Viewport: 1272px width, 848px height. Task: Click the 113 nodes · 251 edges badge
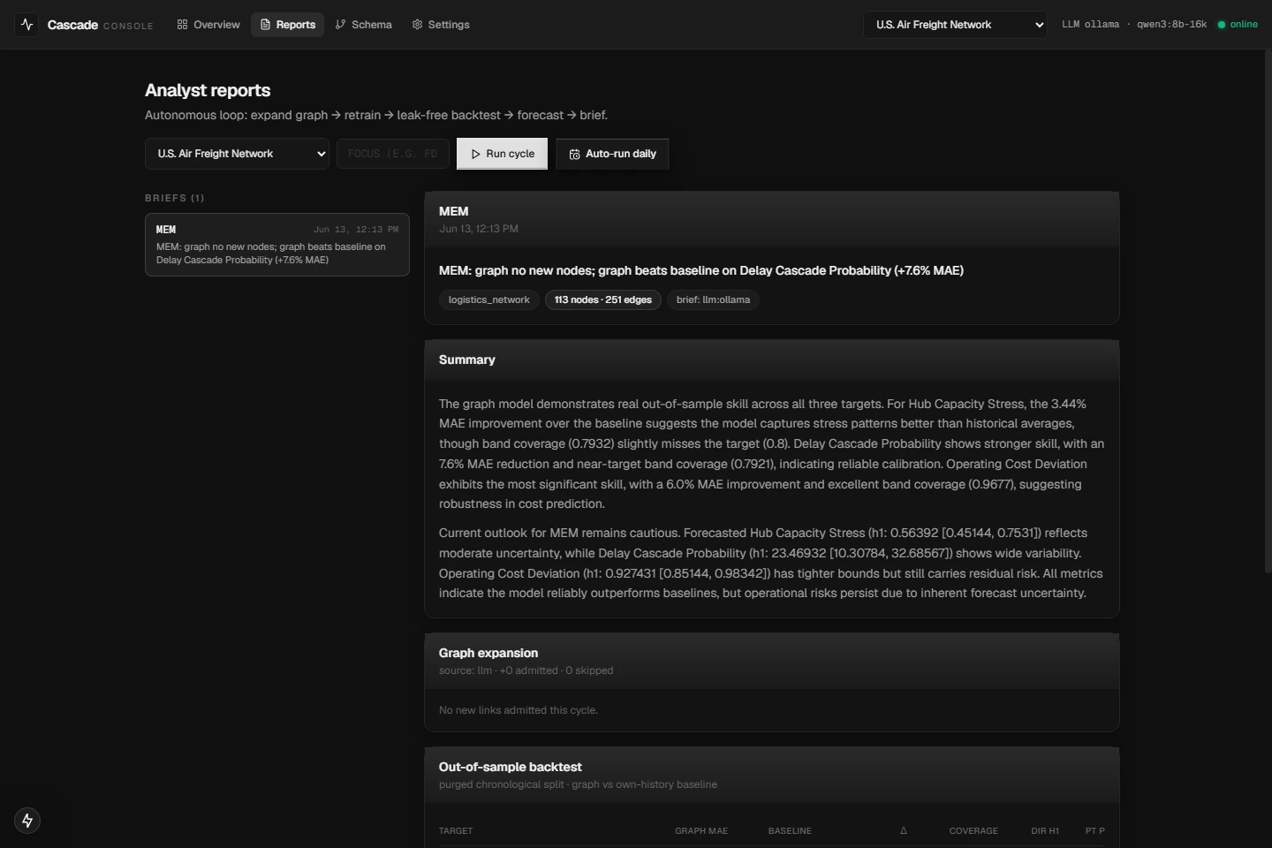pos(603,299)
